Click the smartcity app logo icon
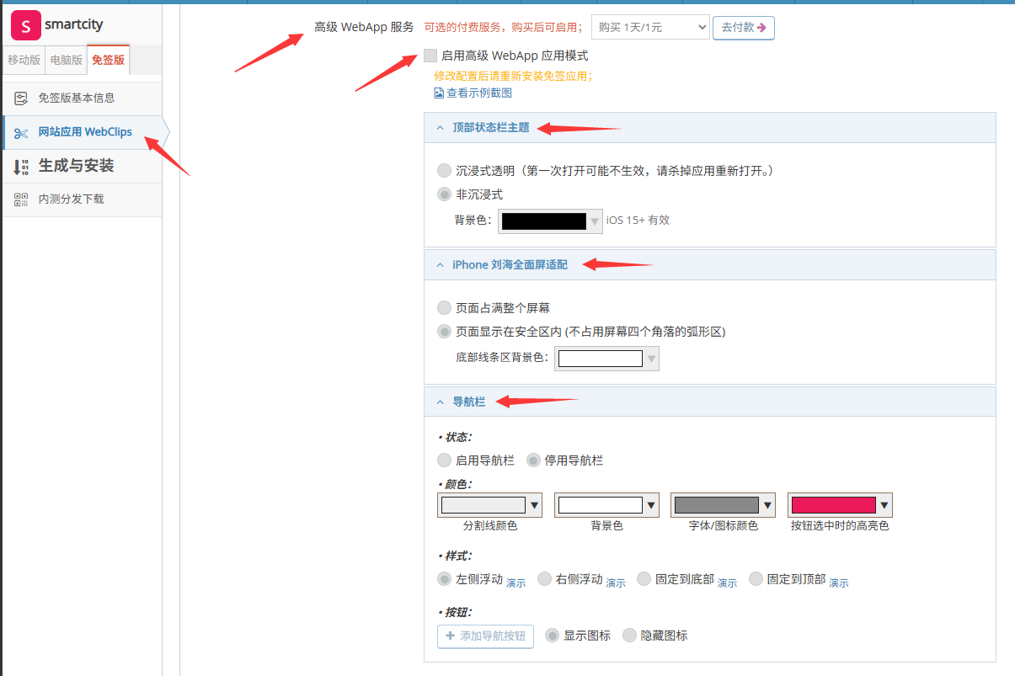1015x676 pixels. (x=26, y=25)
